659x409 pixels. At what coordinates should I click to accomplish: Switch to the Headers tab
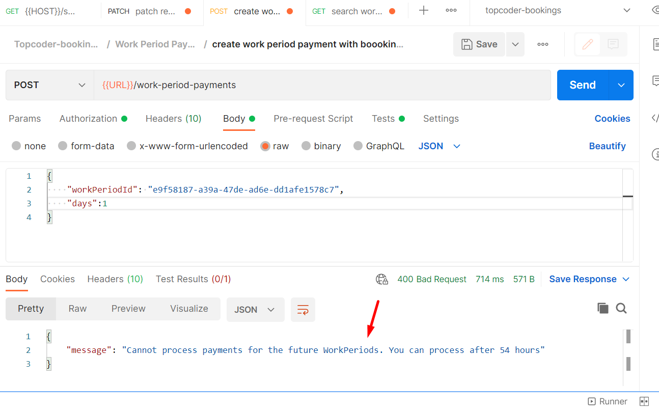(x=173, y=119)
